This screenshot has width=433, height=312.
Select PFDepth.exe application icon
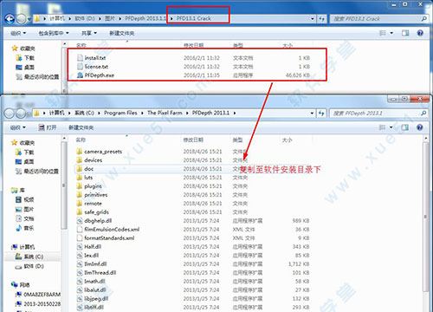80,75
